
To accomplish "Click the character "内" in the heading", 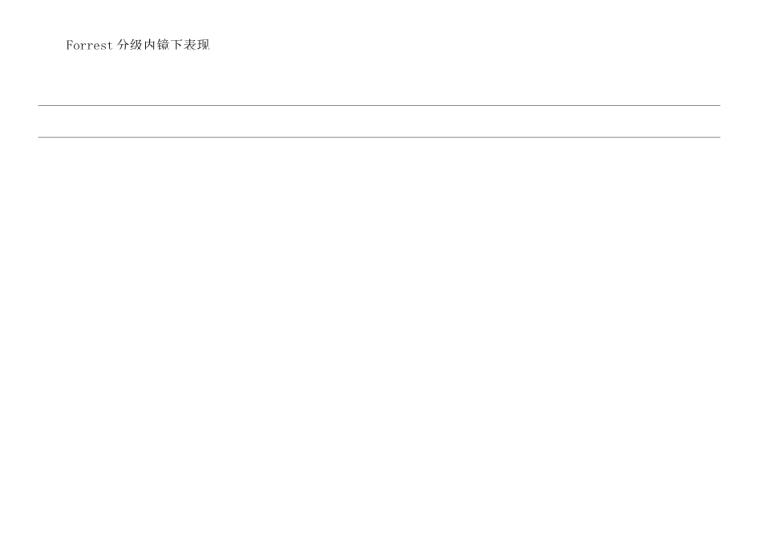I will coord(150,45).
